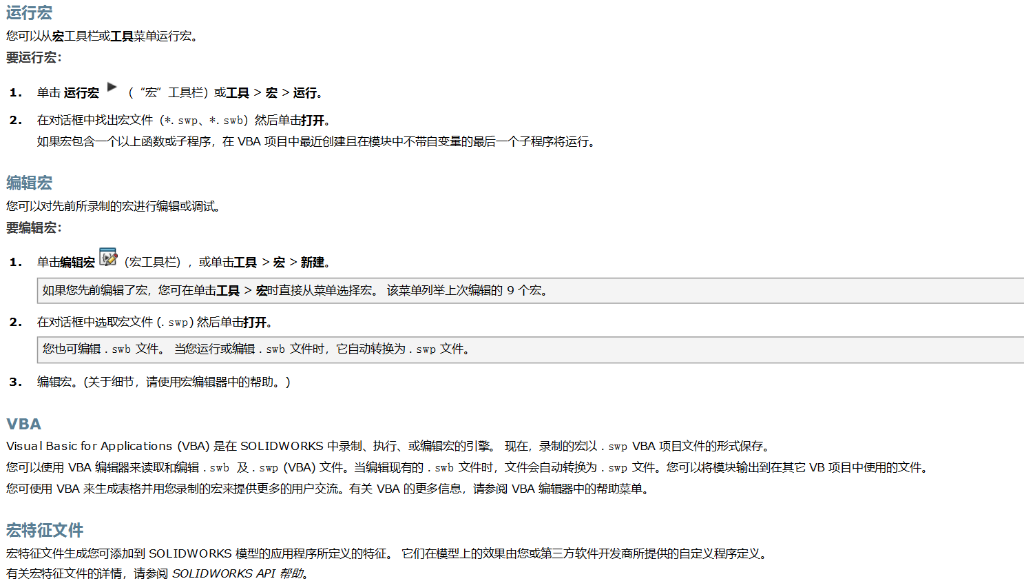
Task: Click the line starting '如果宏包含一个以上函数'
Action: [317, 141]
